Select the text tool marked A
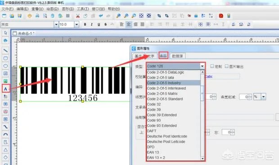Image resolution: width=279 pixels, height=165 pixels. [x=5, y=88]
